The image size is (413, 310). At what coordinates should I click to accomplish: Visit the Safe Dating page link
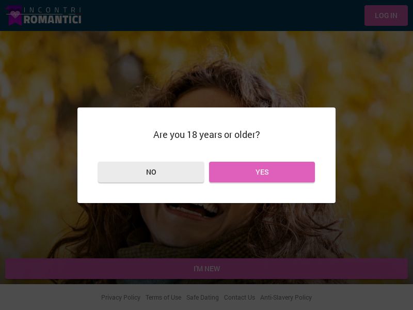pos(202,298)
